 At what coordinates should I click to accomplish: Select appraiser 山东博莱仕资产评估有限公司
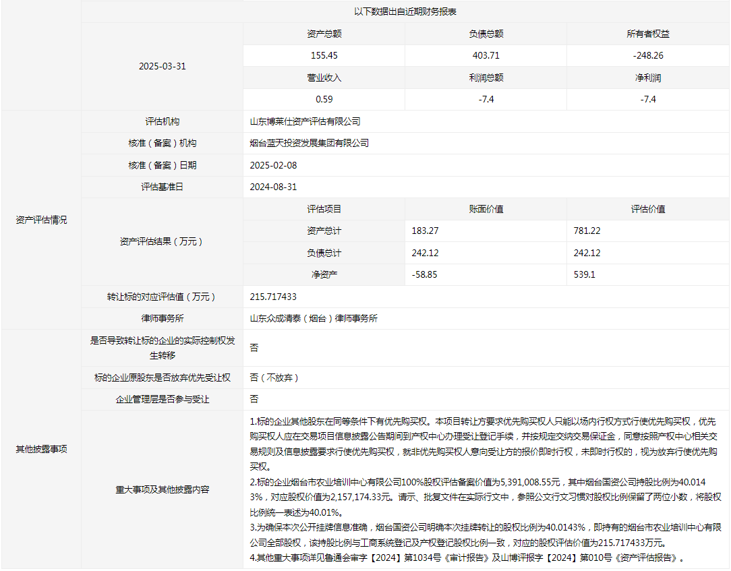(305, 121)
